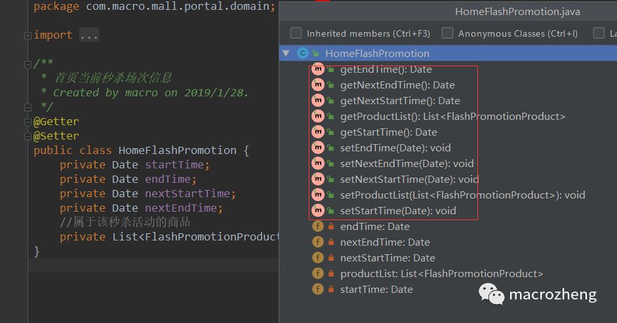Click the private lock icon of nextStartTime

331,257
